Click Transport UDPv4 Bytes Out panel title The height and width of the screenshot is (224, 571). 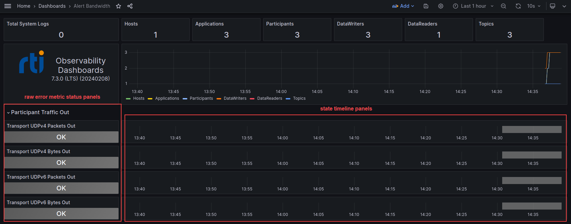click(x=39, y=151)
